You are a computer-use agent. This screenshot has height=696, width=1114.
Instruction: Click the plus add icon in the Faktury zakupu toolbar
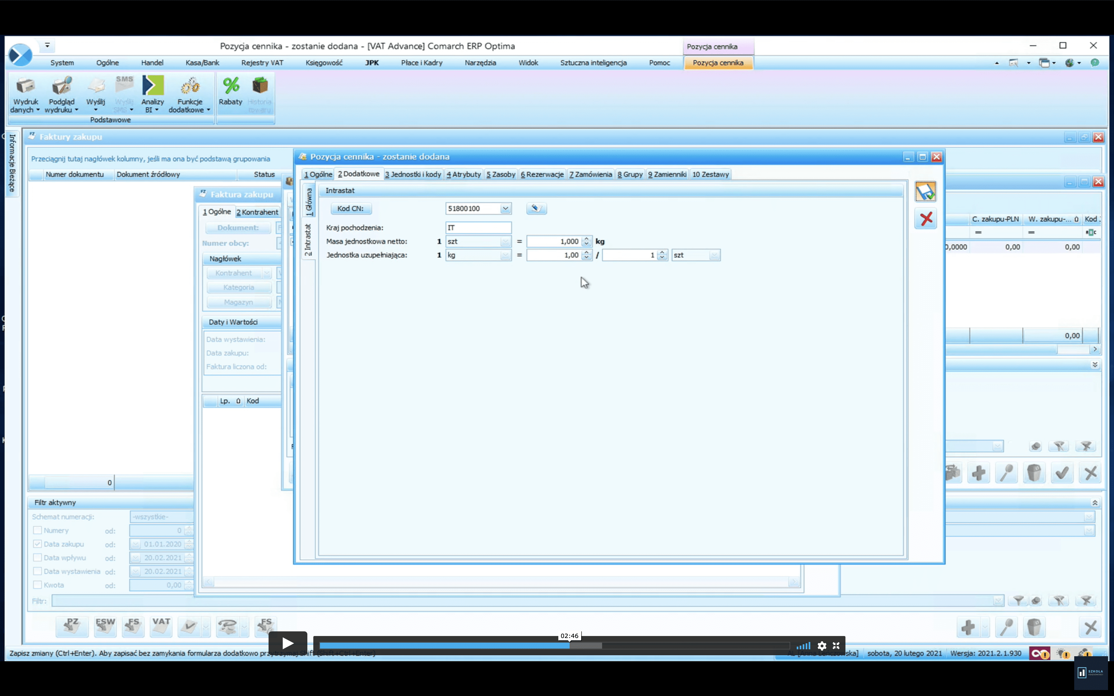coord(967,627)
